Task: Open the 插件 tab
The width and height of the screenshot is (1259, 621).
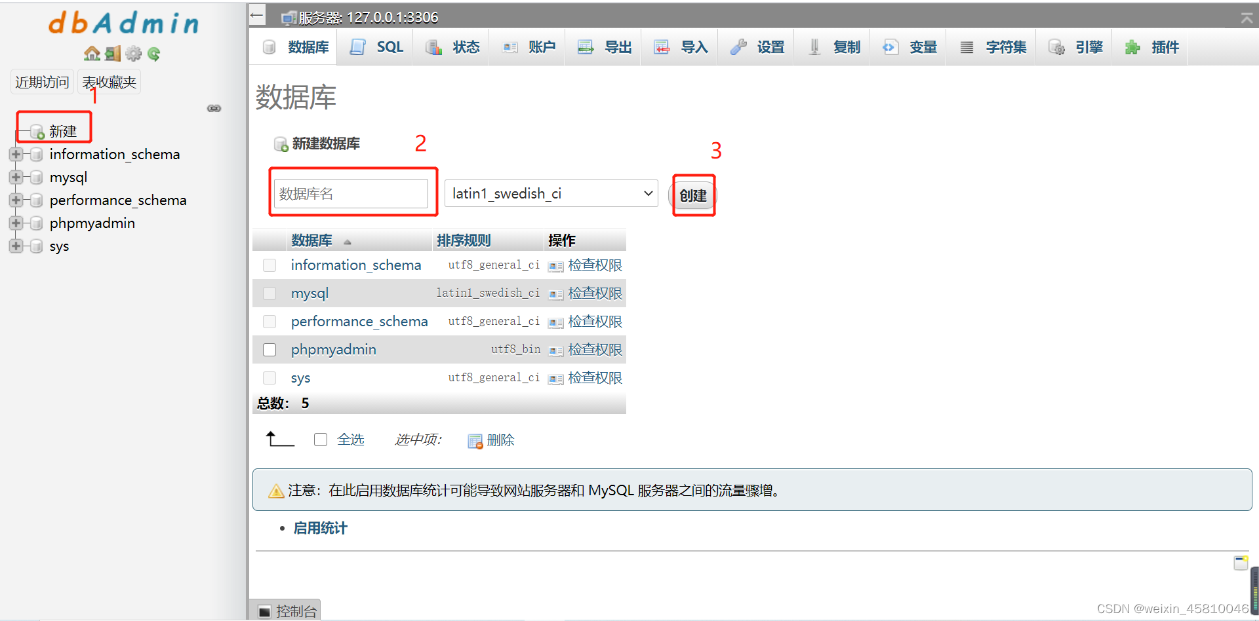Action: (x=1150, y=47)
